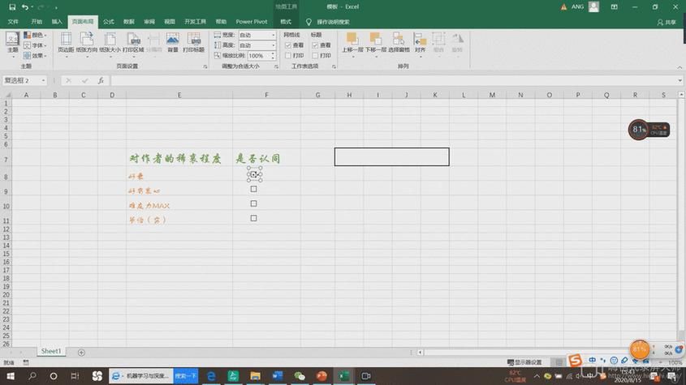Switch to the 公式 (Formulas) tab
The height and width of the screenshot is (385, 686).
tap(109, 22)
